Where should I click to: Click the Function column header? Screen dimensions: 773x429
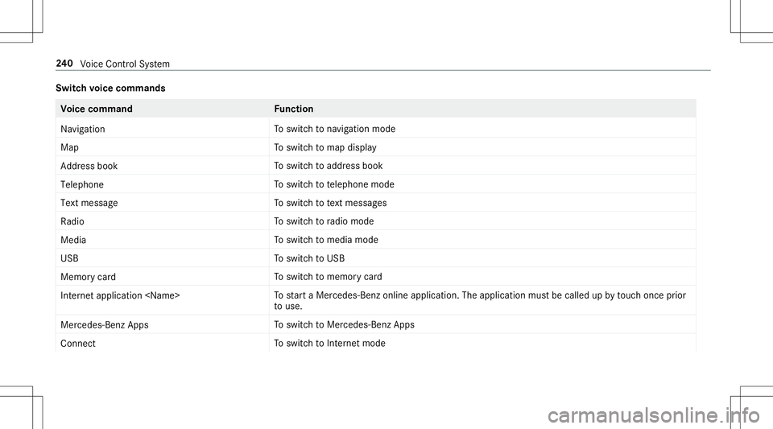(294, 109)
